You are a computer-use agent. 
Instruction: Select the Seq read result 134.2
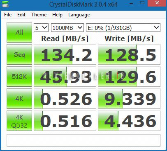coord(65,54)
